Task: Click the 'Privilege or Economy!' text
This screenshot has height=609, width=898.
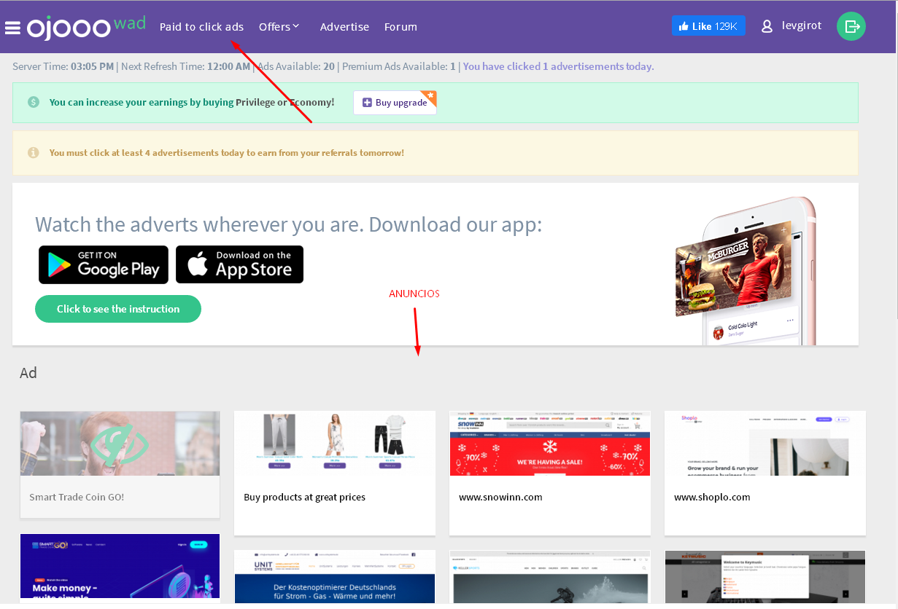Action: pos(285,103)
